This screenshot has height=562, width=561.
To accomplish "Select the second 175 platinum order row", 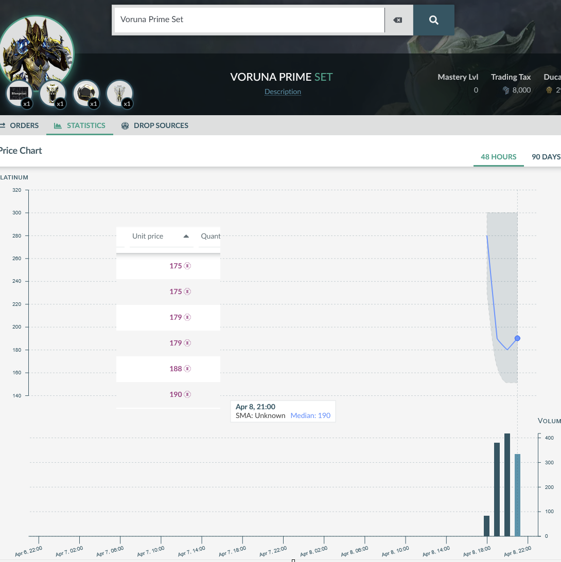I will click(168, 292).
